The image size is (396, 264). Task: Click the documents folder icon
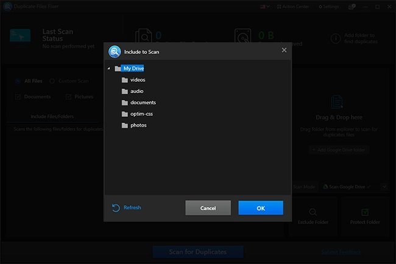pos(125,103)
